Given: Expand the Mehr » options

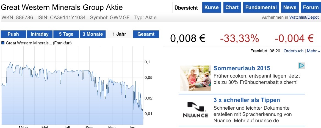Looking at the screenshot, I should [313, 51].
